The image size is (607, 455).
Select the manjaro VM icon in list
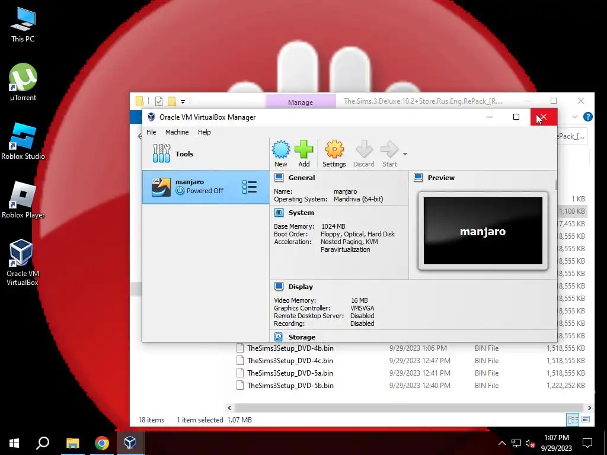tap(161, 187)
